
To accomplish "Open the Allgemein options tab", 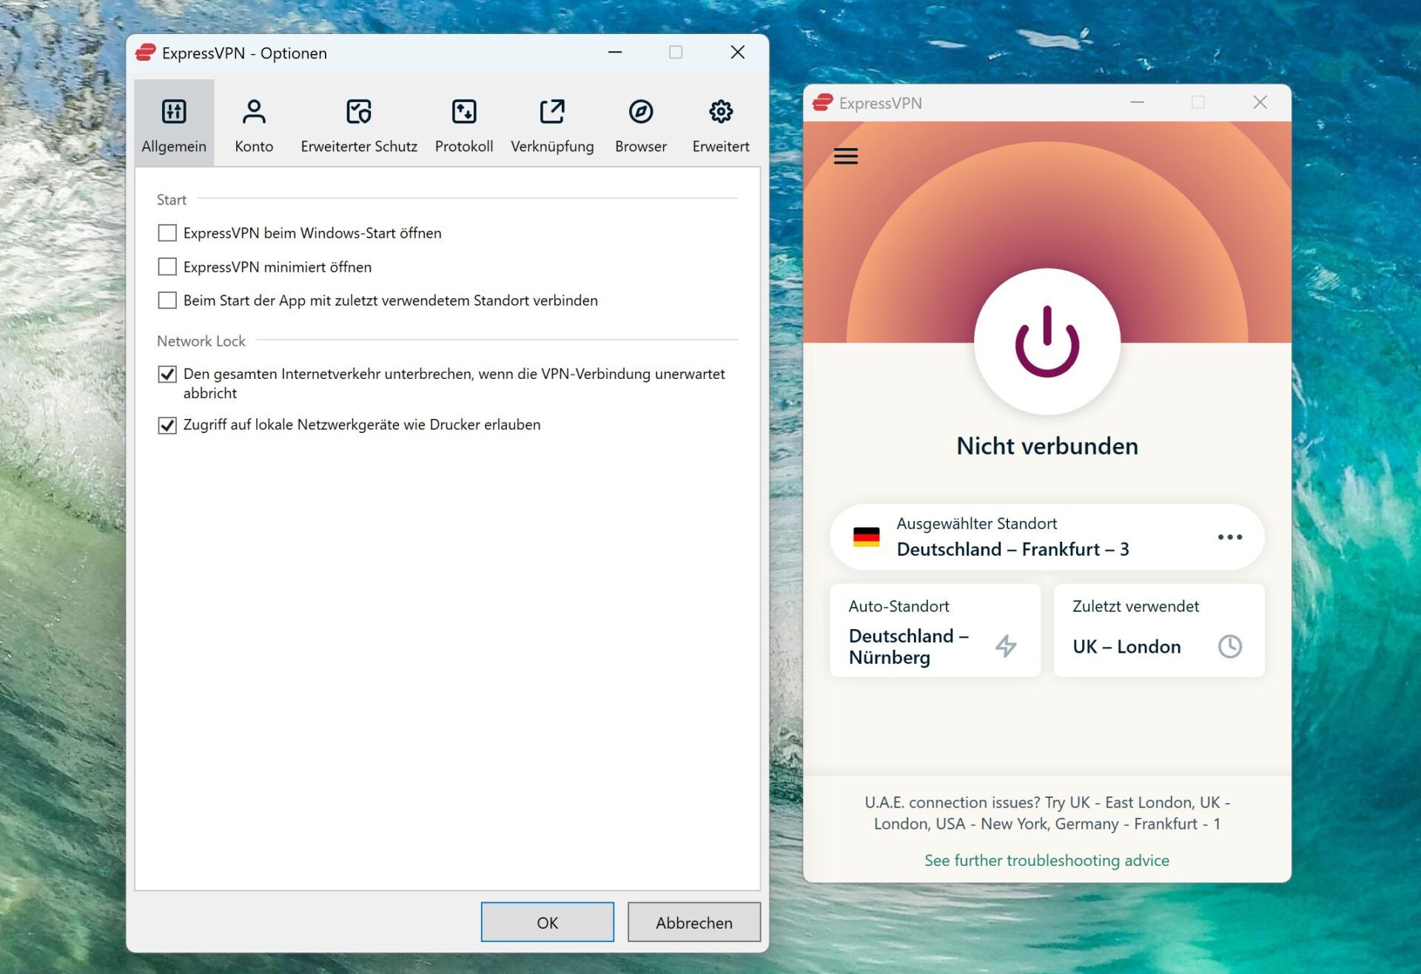I will (x=174, y=124).
